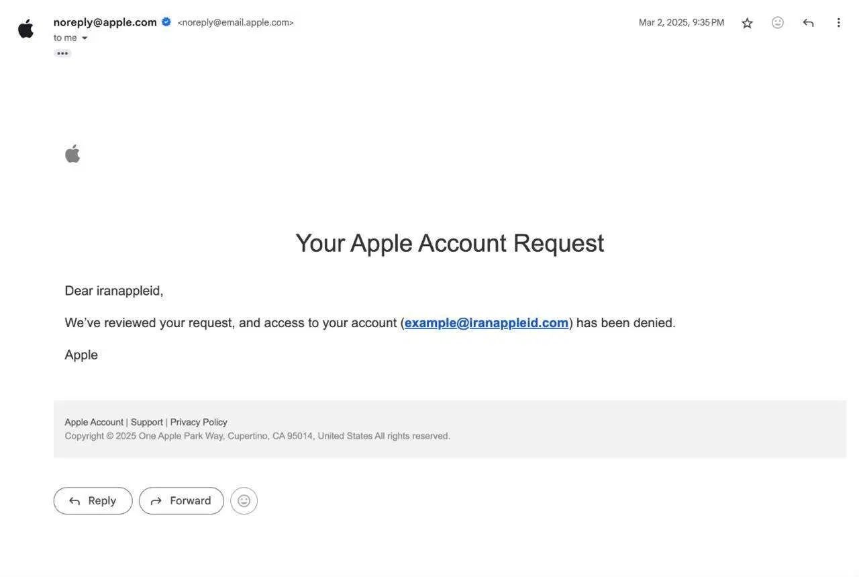
Task: Click the gray Apple logo in email body
Action: [x=72, y=154]
